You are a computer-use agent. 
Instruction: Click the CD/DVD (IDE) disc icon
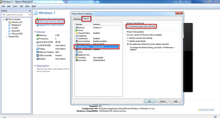pos(38,45)
